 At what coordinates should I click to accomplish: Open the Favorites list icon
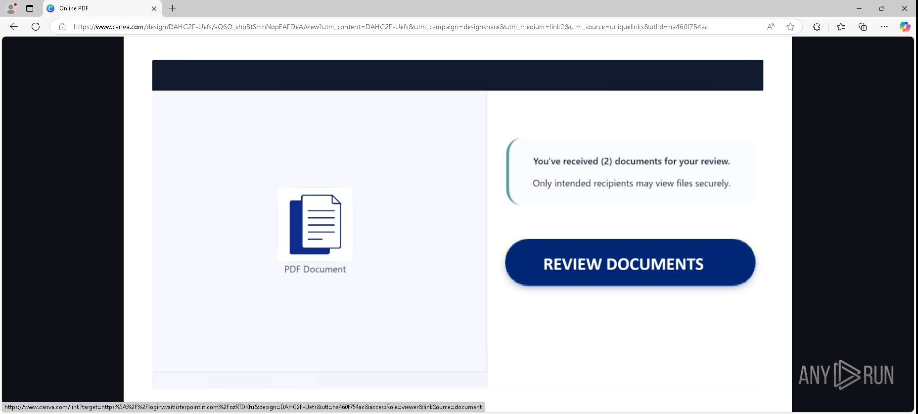[x=841, y=27]
